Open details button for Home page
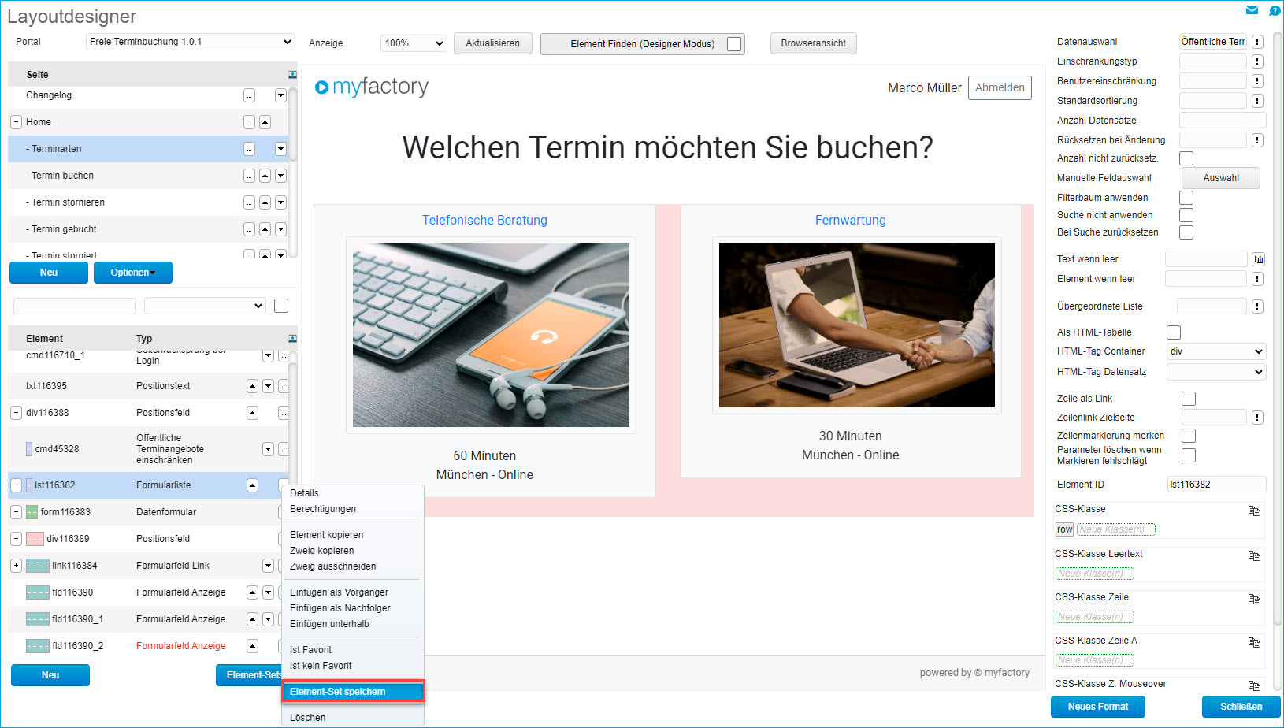This screenshot has width=1284, height=728. [x=249, y=122]
